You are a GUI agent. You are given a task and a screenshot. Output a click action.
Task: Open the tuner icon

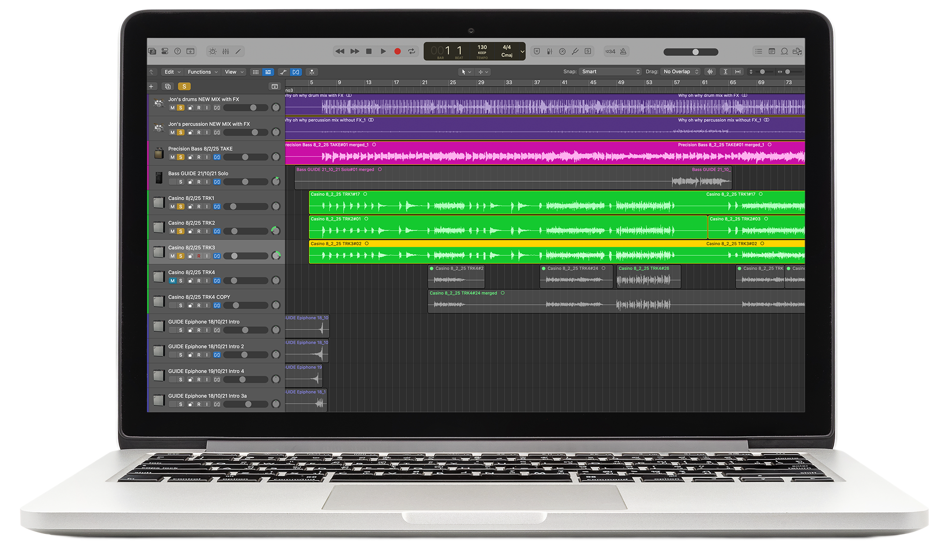pyautogui.click(x=575, y=51)
